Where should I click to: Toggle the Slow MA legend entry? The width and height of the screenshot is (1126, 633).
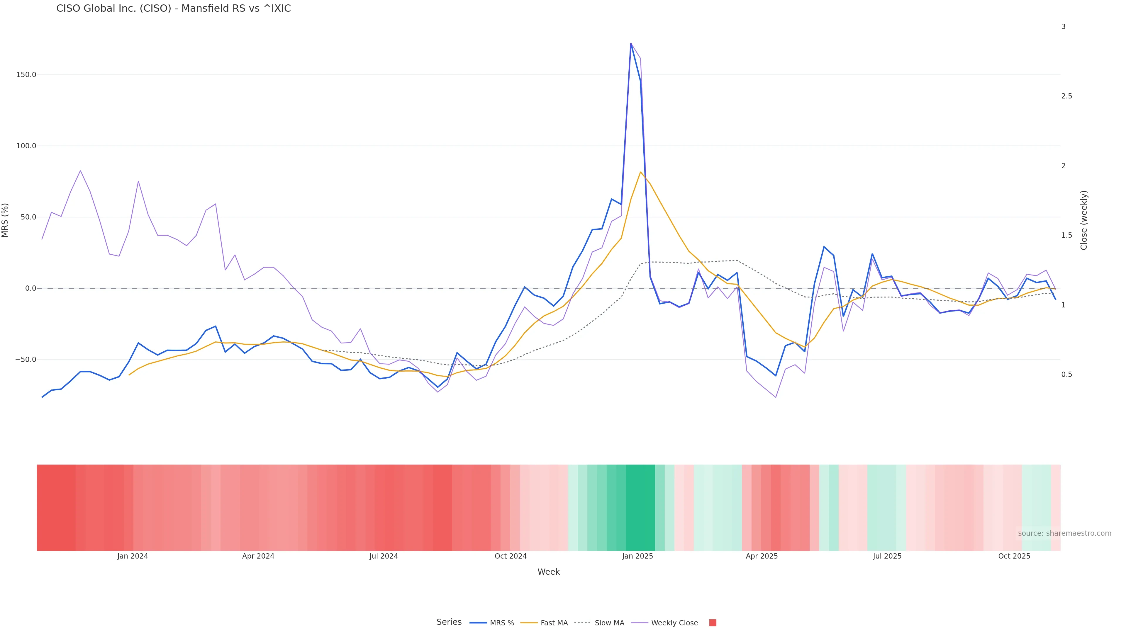tap(609, 623)
